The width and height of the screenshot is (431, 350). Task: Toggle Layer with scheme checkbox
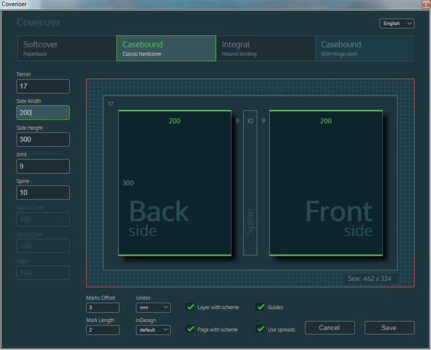point(190,307)
